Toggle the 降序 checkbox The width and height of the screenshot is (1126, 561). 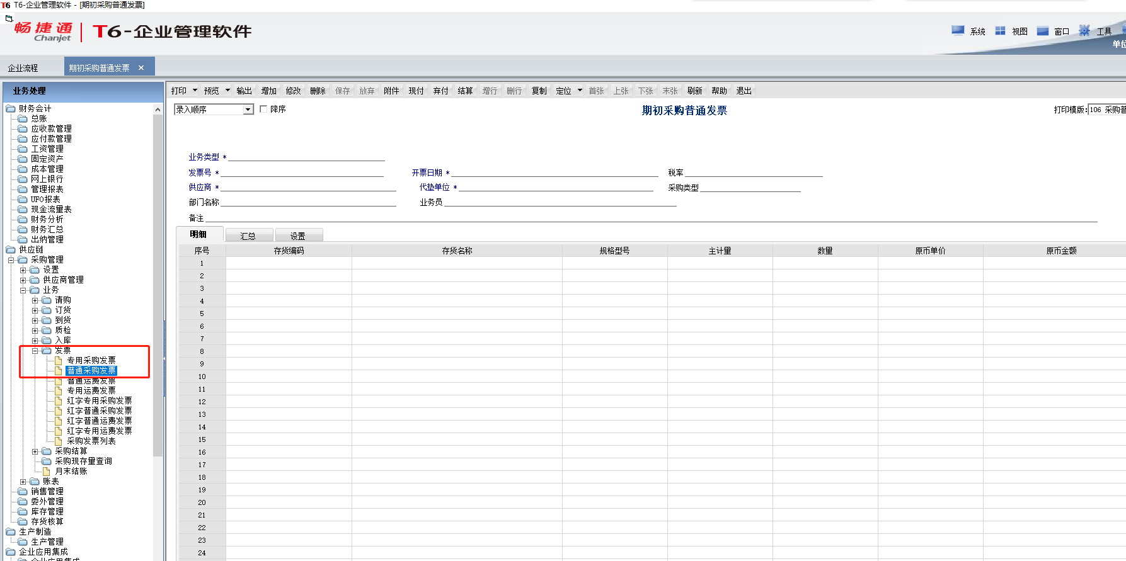pos(263,109)
